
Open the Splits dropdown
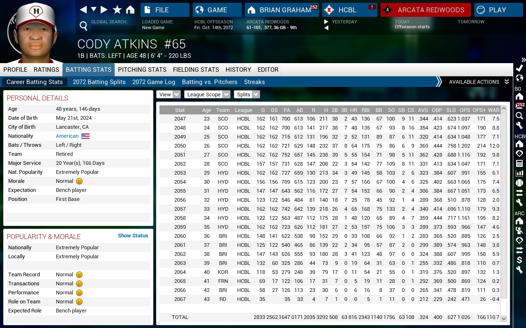coord(247,94)
